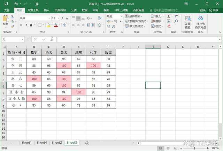Click the Fill down icon

(x=169, y=21)
